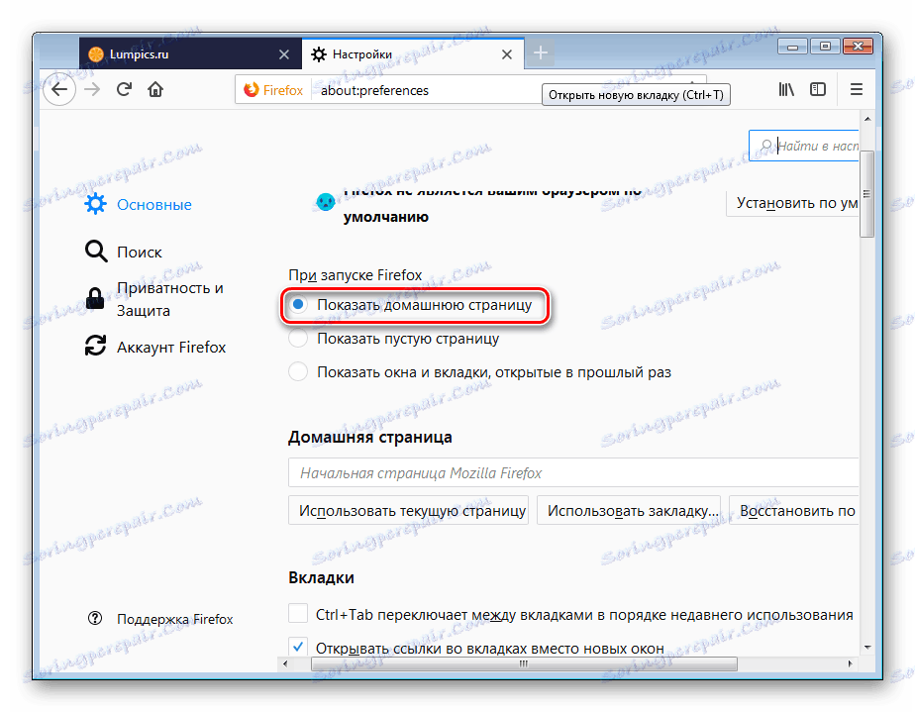
Task: Click the horizontal scrollbar left arrow
Action: [285, 663]
